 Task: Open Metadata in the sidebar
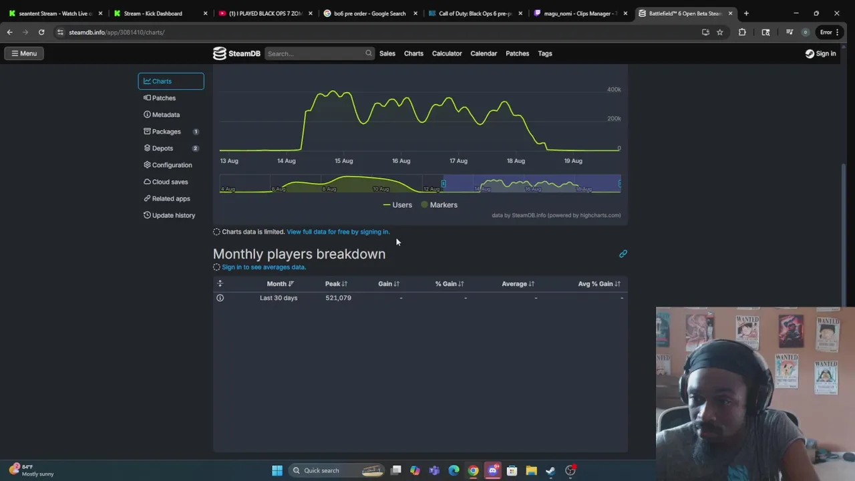point(170,114)
